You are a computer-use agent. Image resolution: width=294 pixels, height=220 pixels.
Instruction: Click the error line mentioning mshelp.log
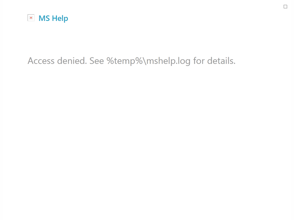[x=132, y=61]
